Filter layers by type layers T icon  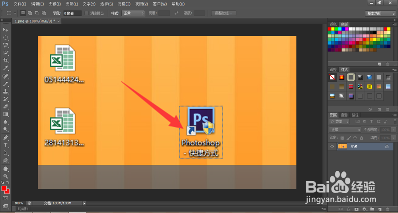coord(371,122)
